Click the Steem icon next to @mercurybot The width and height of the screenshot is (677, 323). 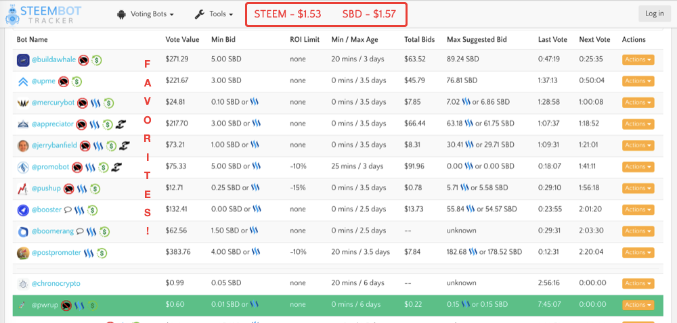[94, 103]
